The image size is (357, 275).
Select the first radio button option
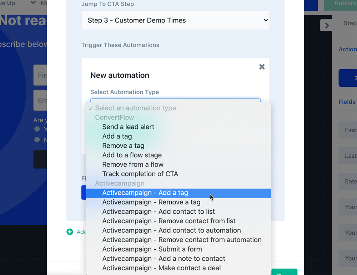click(37, 129)
